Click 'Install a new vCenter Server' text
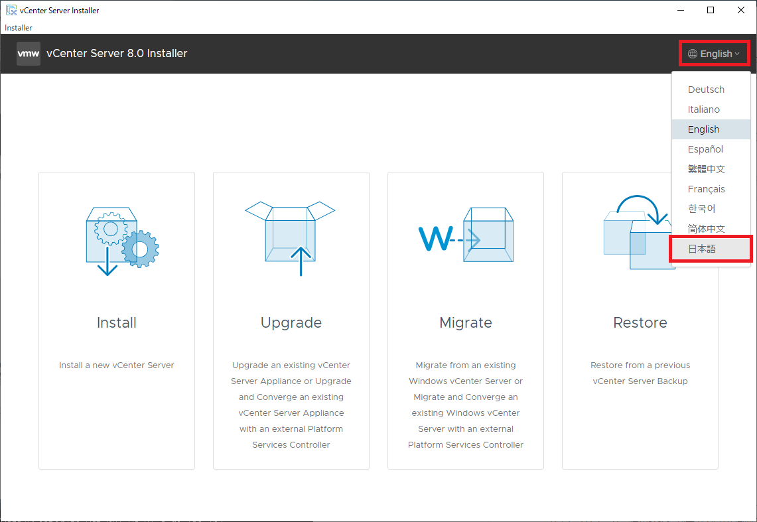 pos(116,365)
